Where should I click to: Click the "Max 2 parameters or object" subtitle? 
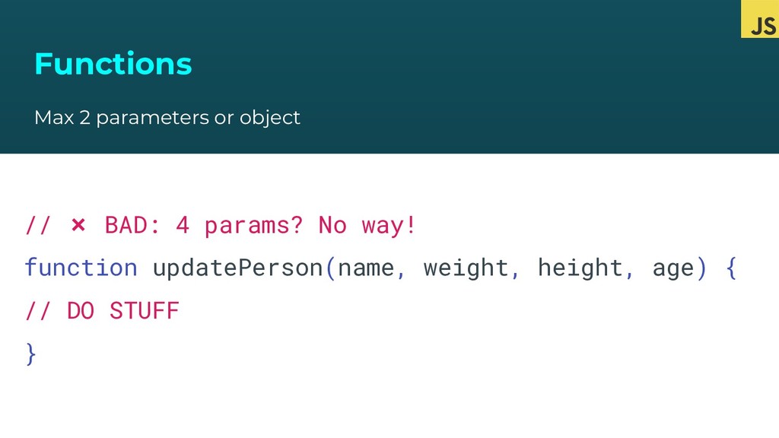pyautogui.click(x=167, y=118)
